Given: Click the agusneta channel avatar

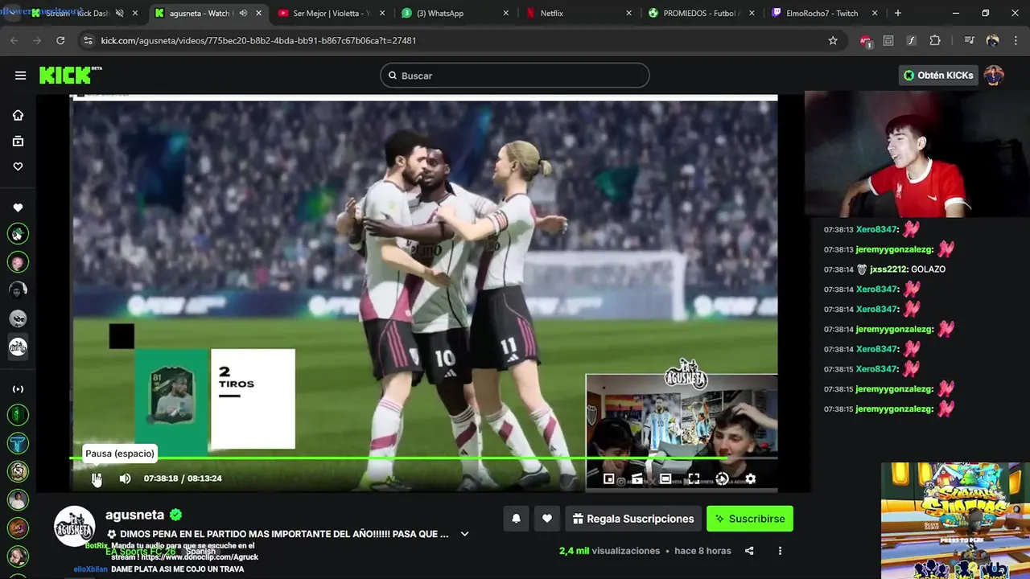Looking at the screenshot, I should pos(74,527).
